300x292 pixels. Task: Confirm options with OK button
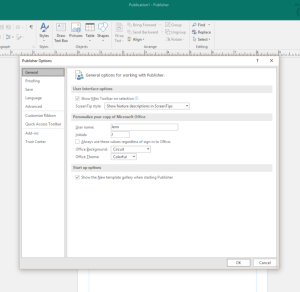(238, 262)
